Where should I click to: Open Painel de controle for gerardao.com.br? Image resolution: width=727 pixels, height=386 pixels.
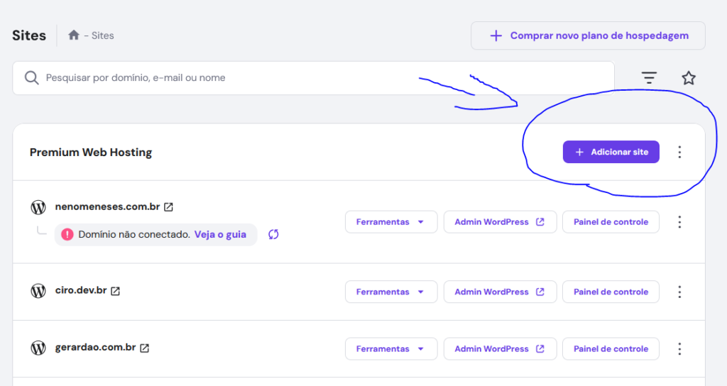click(611, 348)
